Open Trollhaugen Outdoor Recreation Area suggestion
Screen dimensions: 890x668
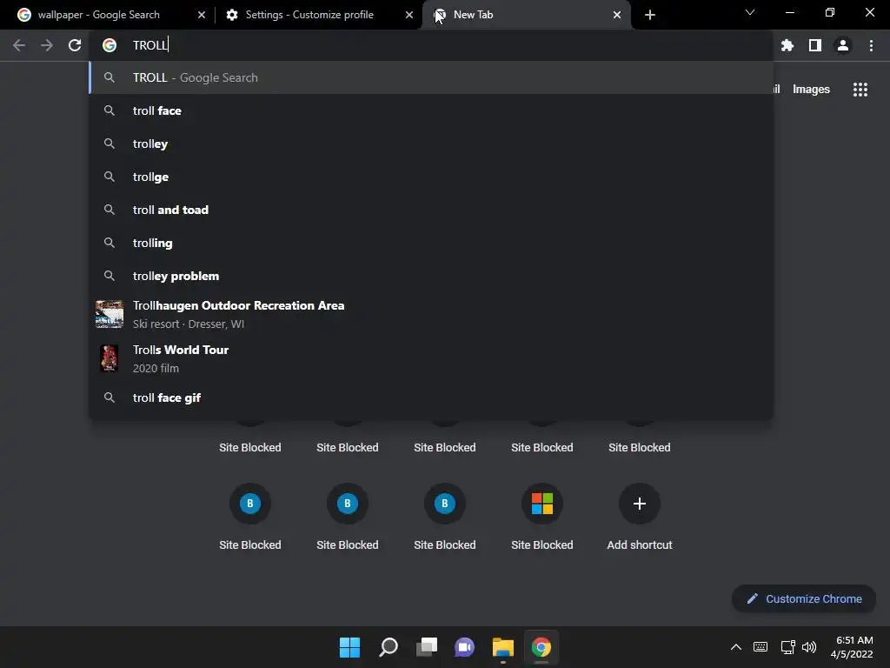coord(431,314)
